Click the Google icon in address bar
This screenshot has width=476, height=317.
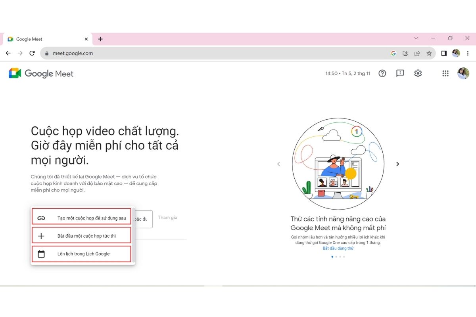click(x=393, y=53)
